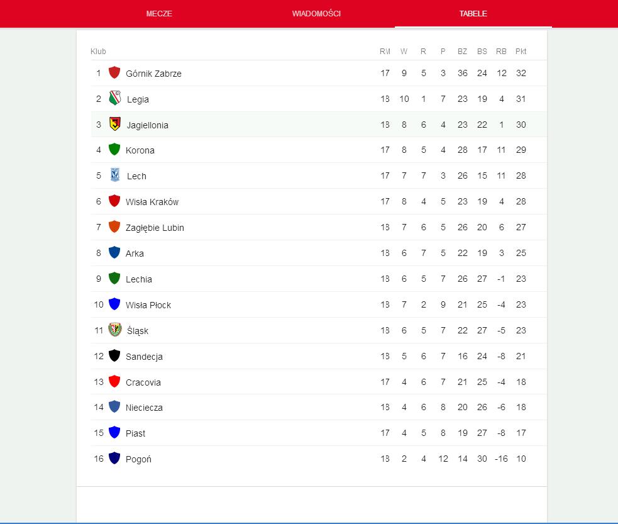
Task: Open the Lechia team link
Action: (x=139, y=279)
